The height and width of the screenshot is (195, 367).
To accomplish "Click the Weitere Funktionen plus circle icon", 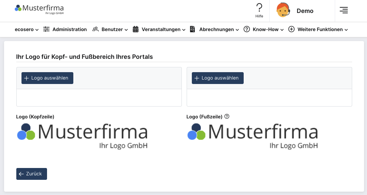I will click(x=291, y=29).
